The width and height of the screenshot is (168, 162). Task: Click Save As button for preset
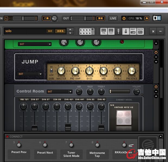pyautogui.click(x=60, y=31)
